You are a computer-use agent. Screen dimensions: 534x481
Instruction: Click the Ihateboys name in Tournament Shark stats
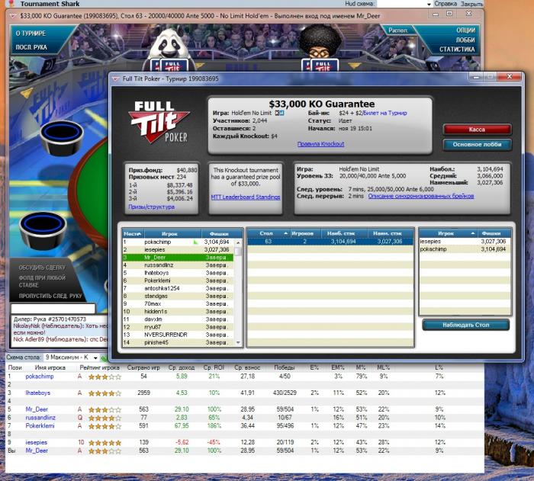(38, 393)
